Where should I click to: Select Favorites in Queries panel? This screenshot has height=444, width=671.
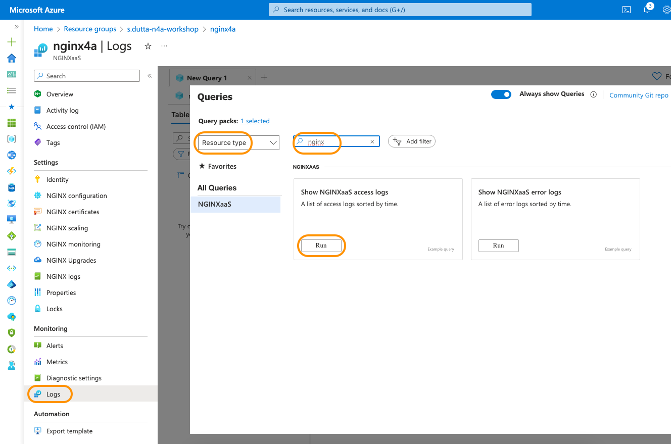click(218, 166)
